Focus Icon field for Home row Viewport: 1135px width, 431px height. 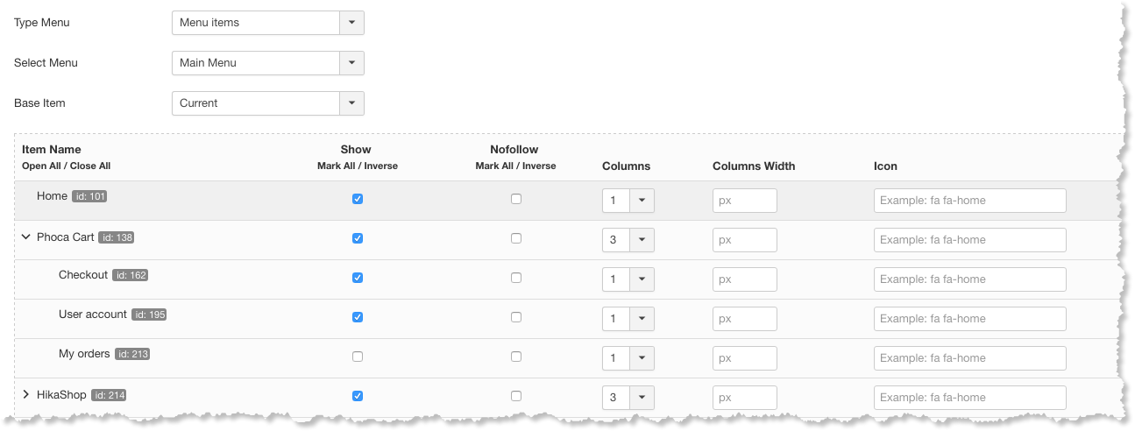pyautogui.click(x=970, y=201)
